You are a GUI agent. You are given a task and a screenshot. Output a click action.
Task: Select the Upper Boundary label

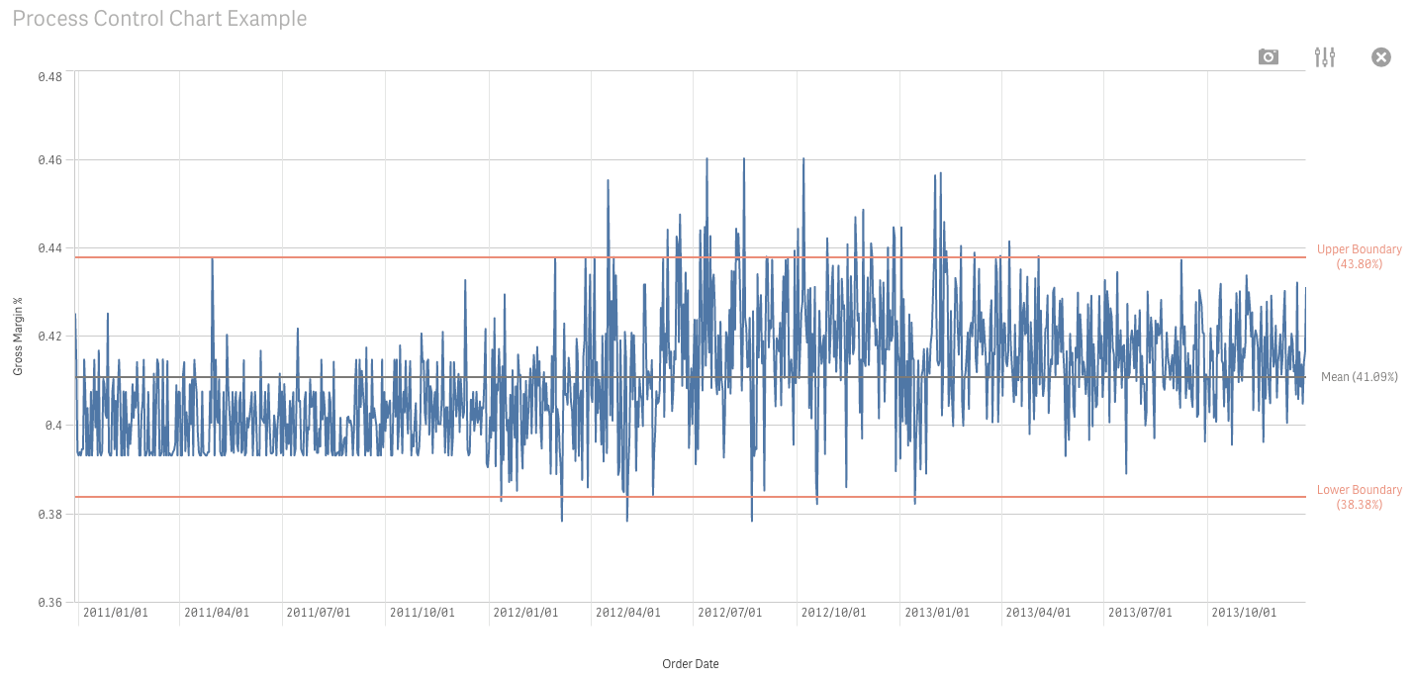[1360, 256]
